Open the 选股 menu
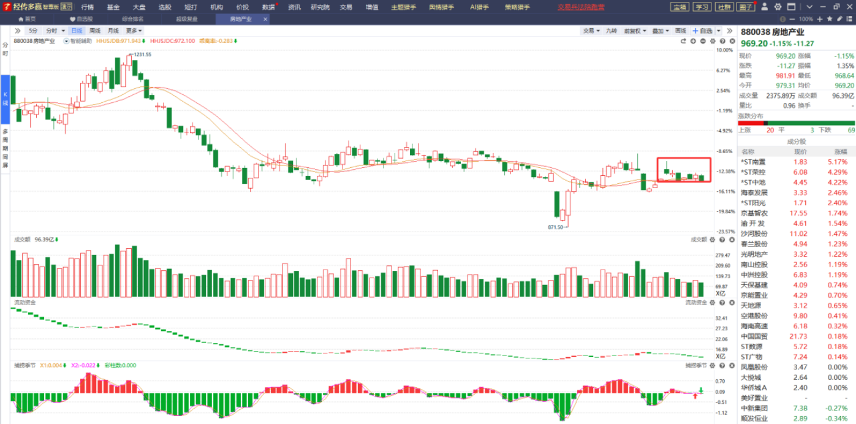 pos(165,7)
